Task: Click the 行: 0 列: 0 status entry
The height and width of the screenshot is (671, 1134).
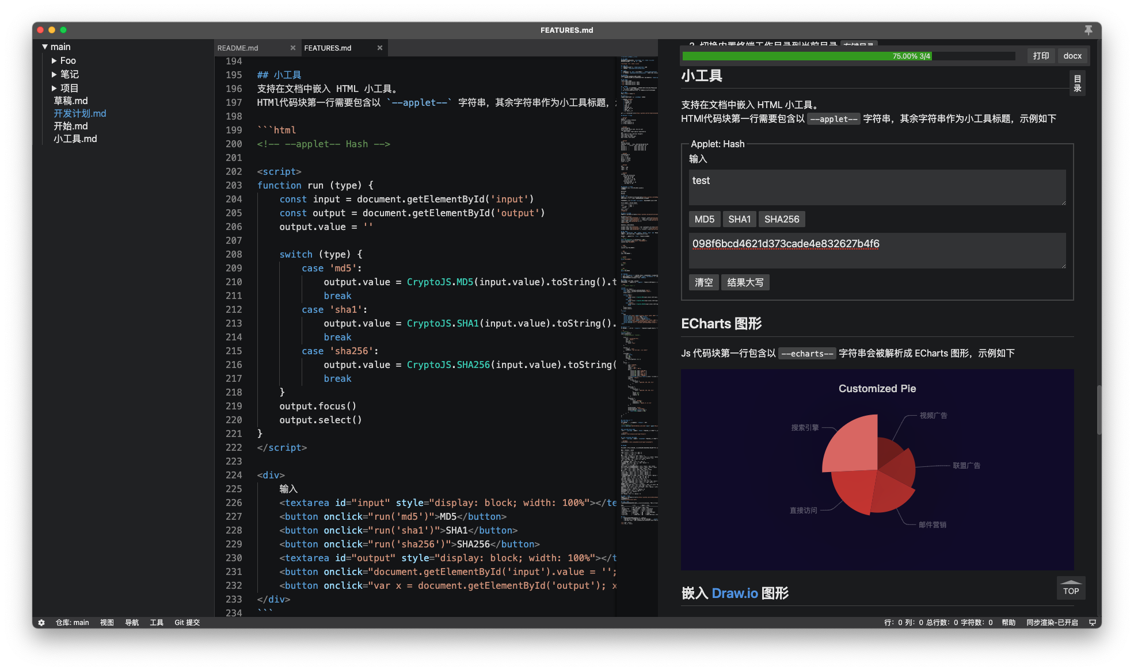Action: pyautogui.click(x=903, y=622)
